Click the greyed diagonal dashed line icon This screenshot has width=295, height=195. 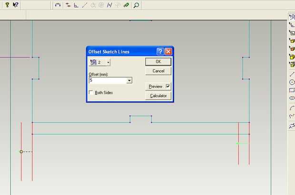pyautogui.click(x=85, y=5)
